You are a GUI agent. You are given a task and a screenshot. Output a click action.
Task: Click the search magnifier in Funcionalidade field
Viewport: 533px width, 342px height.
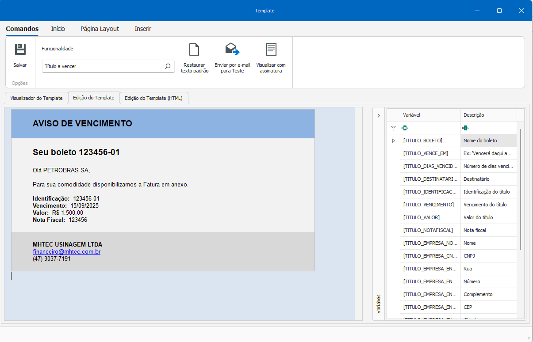tap(168, 66)
